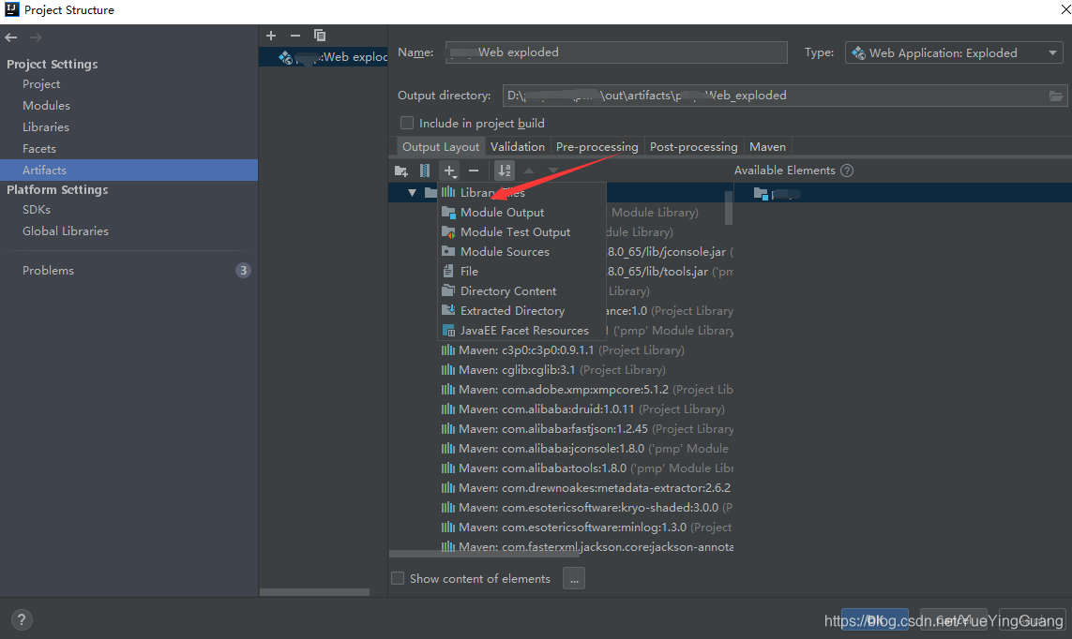Close the Project Structure dialog
This screenshot has width=1072, height=639.
(1064, 9)
